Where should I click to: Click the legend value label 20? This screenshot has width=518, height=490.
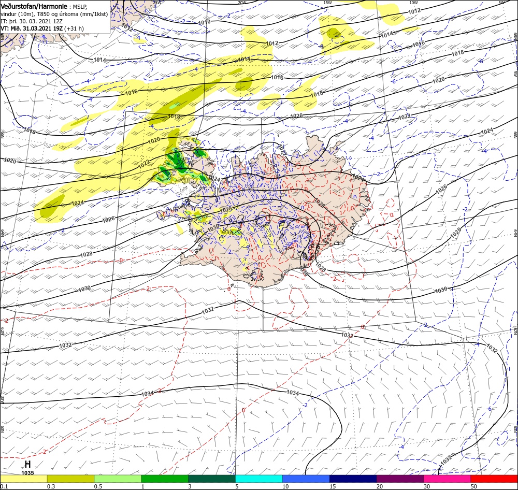tap(380, 486)
